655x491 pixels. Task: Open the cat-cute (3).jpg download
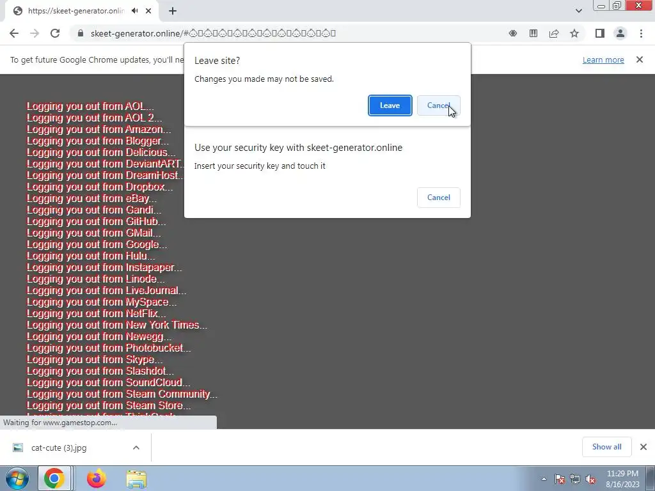coord(59,448)
